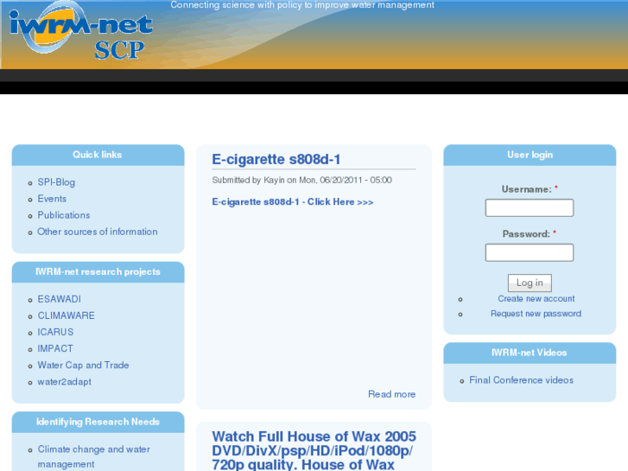Focus the Password input field
Viewport: 628px width, 471px height.
click(x=529, y=252)
